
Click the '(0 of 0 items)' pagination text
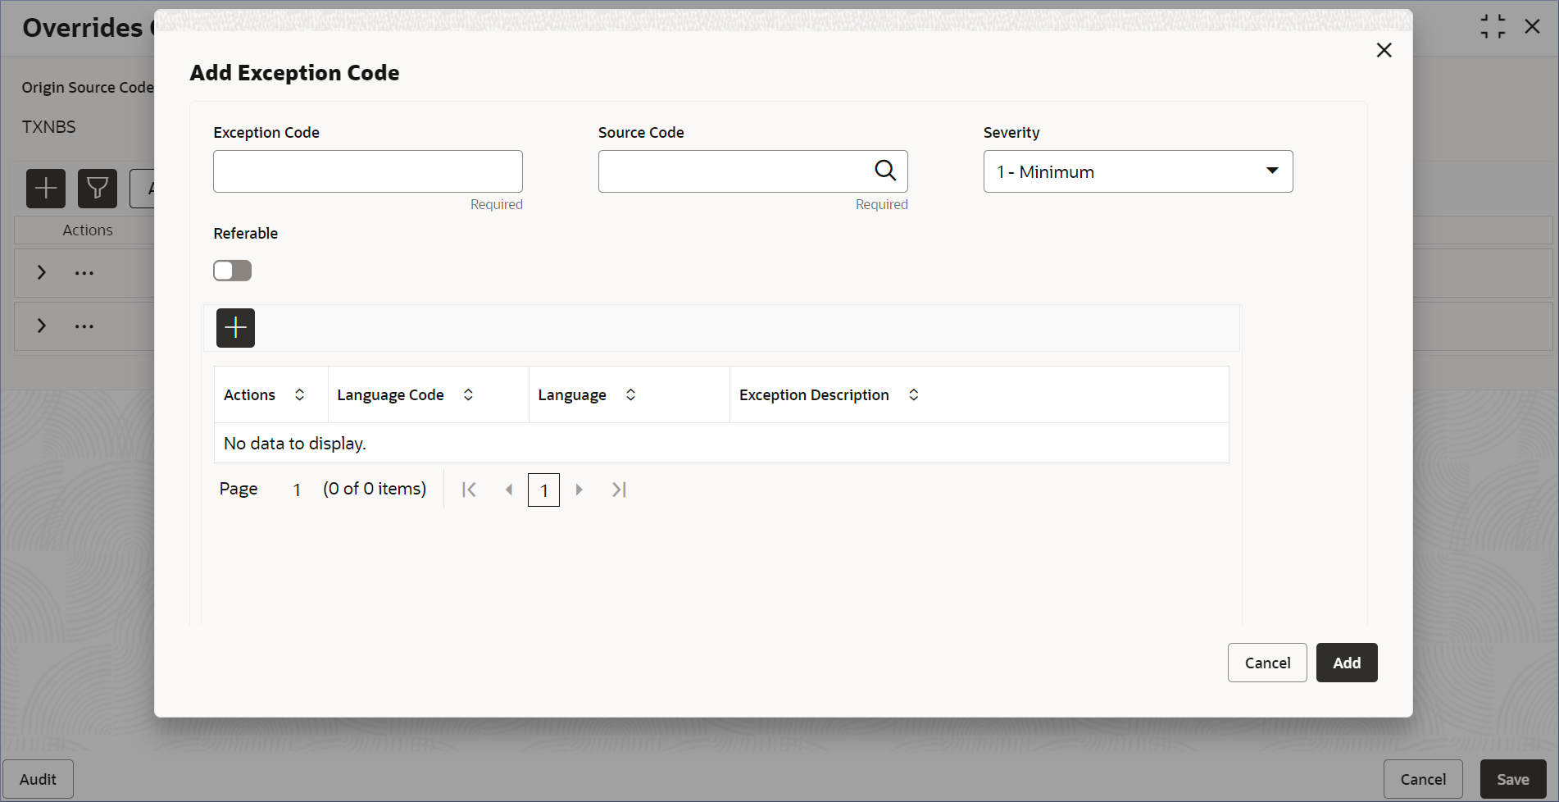click(x=375, y=489)
